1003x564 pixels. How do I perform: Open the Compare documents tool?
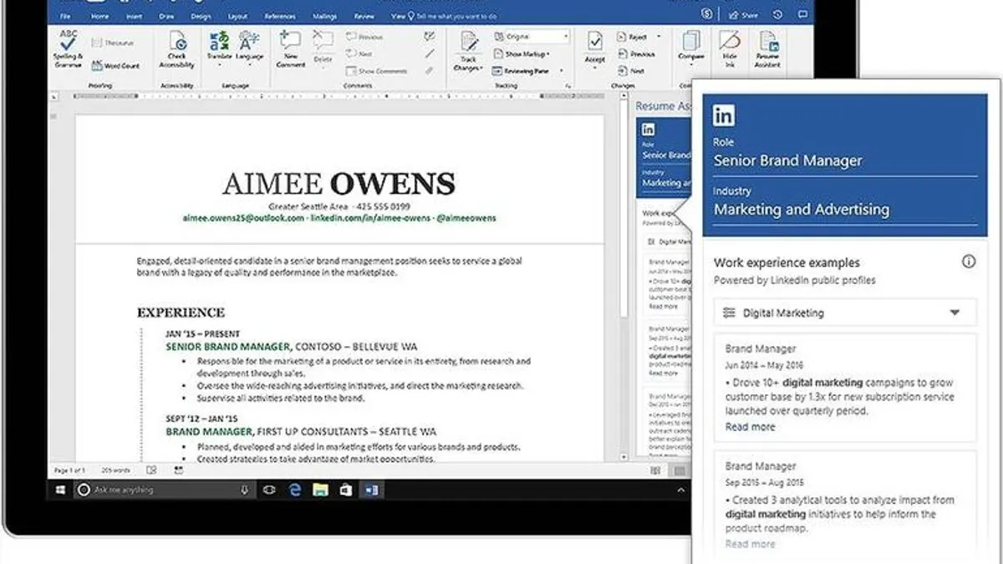[x=690, y=50]
